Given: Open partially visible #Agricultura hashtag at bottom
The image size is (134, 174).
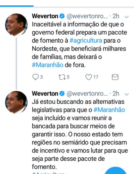Looking at the screenshot, I should tap(48, 173).
